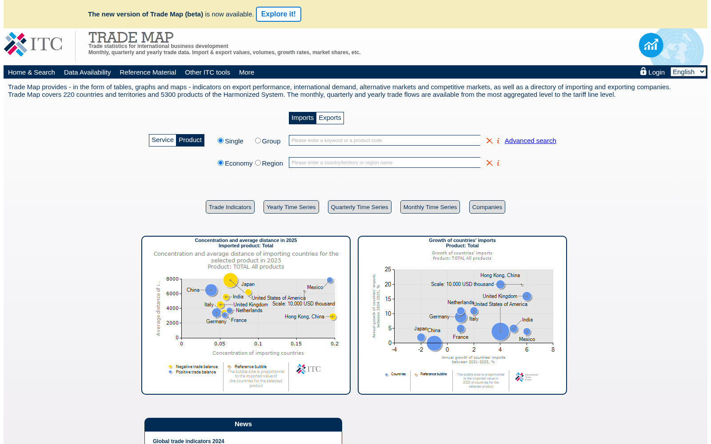Click the Monthly Time Series button

click(x=430, y=207)
